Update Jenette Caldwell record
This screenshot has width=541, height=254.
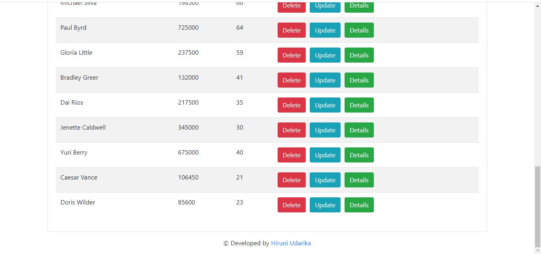click(x=325, y=130)
